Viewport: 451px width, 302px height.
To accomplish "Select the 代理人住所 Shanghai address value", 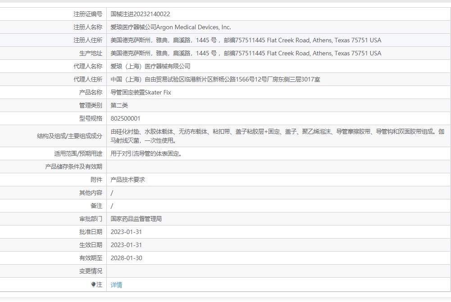I will (x=215, y=79).
